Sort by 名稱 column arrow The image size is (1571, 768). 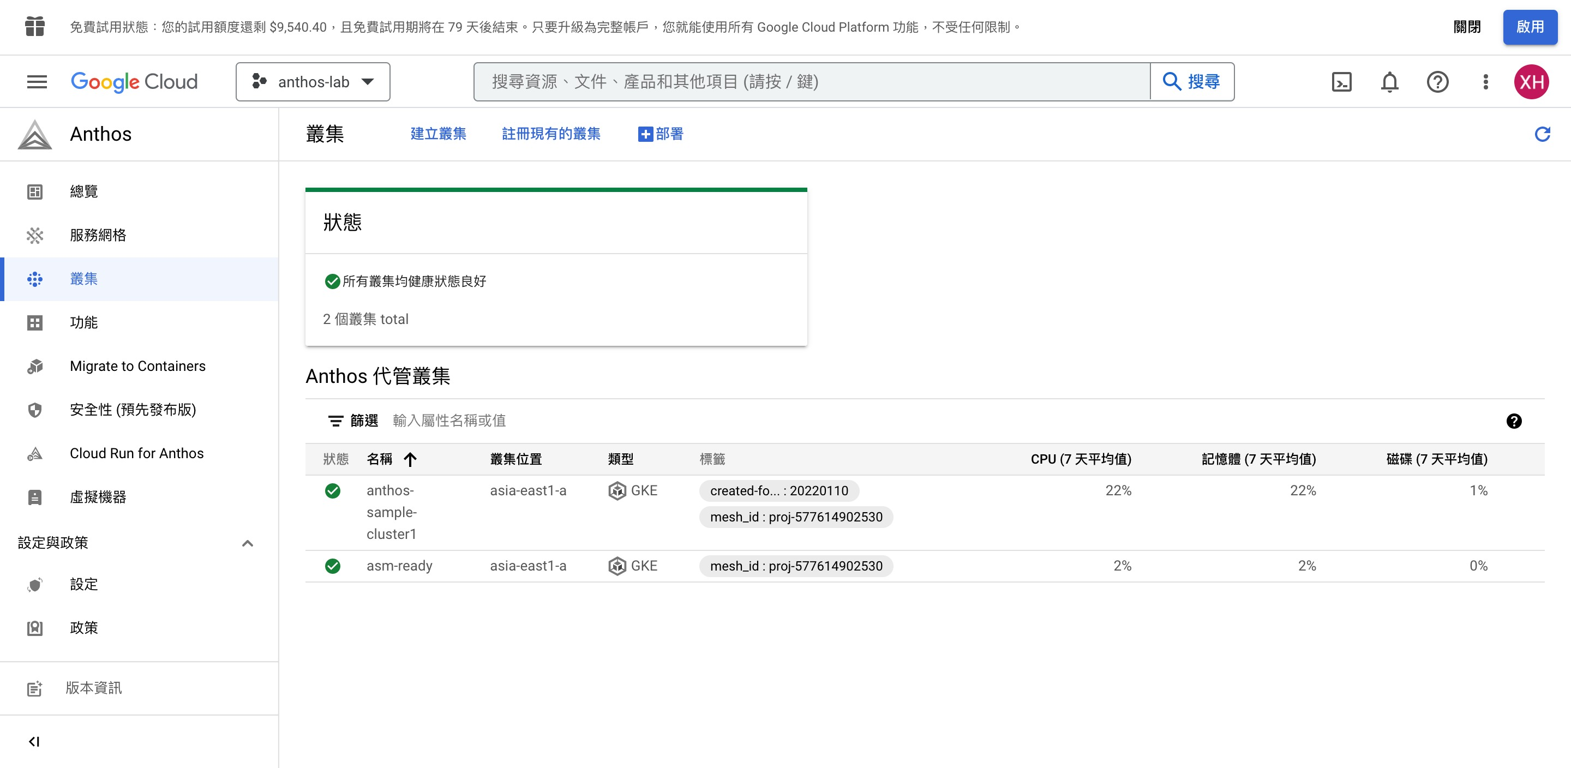pos(410,459)
